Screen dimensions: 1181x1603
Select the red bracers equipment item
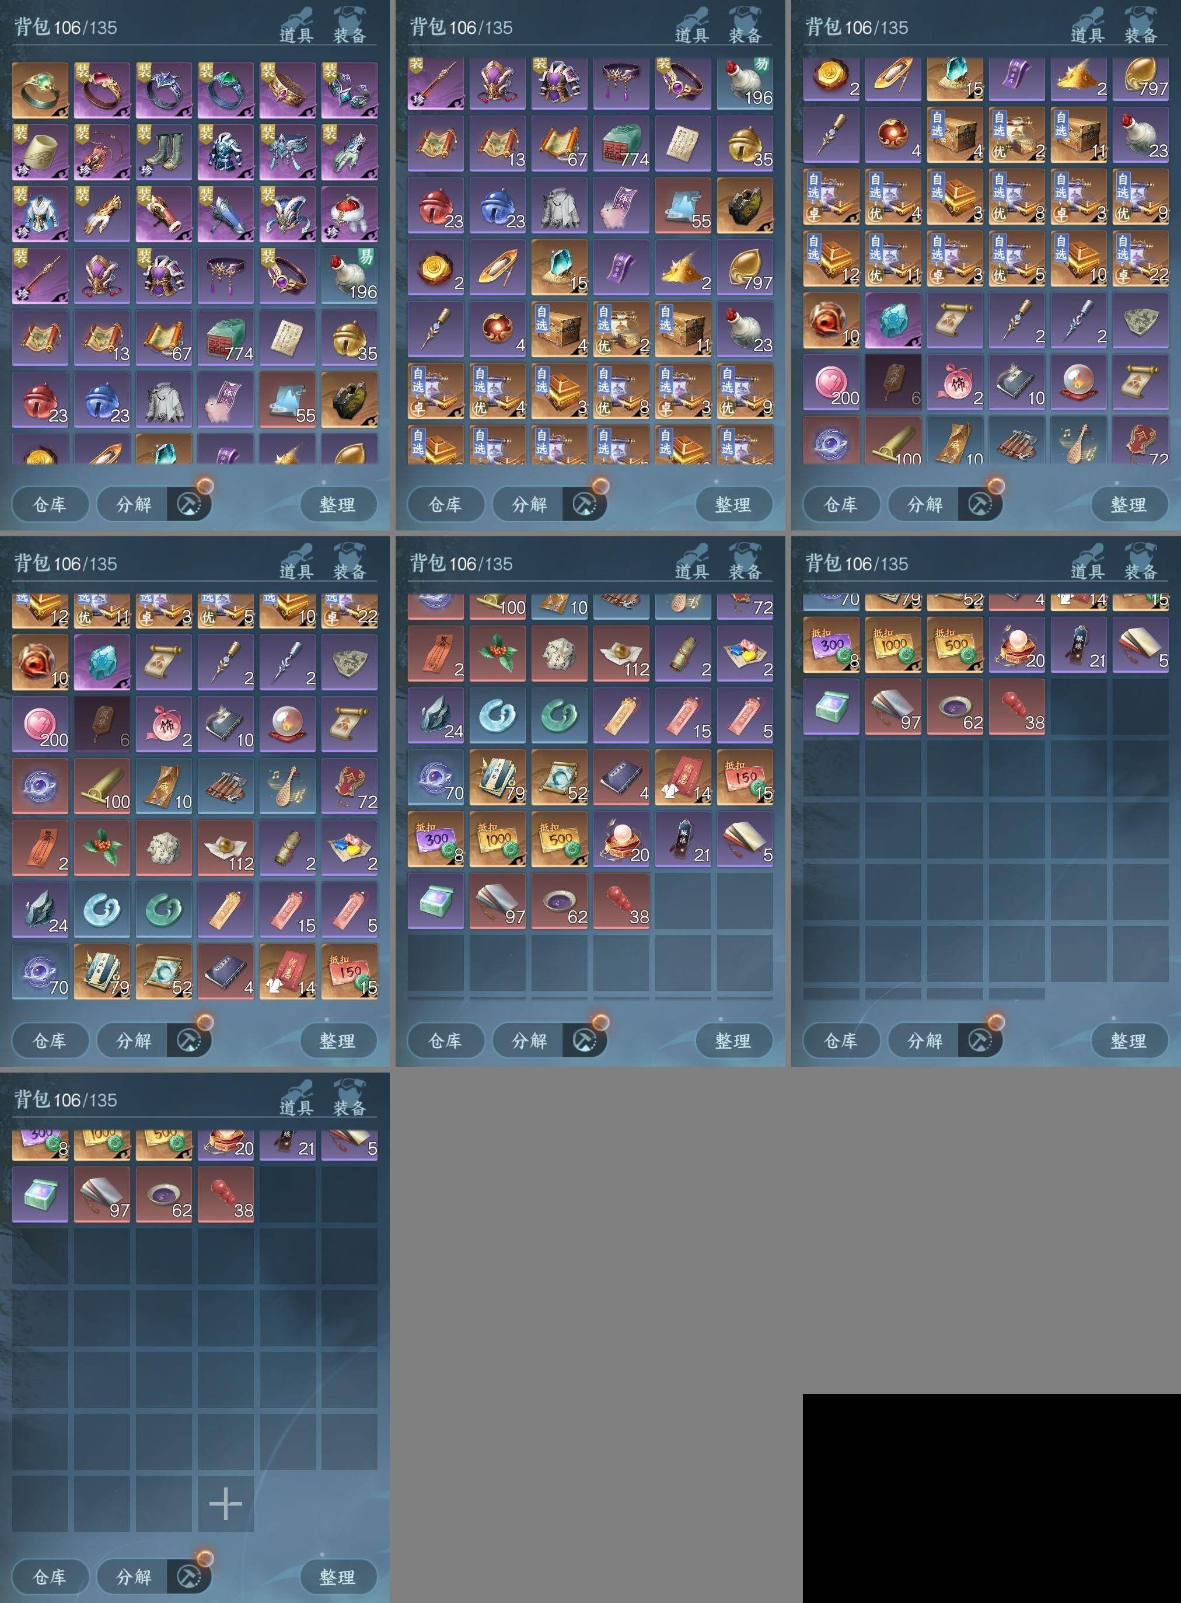point(164,214)
